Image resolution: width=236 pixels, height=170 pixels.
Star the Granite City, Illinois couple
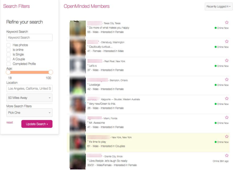[x=227, y=155]
